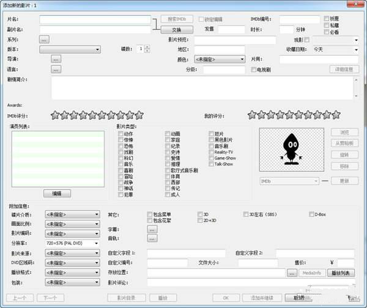Click the 详细信息 button
Image resolution: width=367 pixels, height=308 pixels.
pyautogui.click(x=344, y=69)
